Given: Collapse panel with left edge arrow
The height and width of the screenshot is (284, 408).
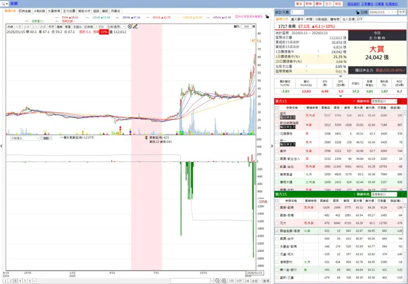Looking at the screenshot, I should [x=1, y=146].
